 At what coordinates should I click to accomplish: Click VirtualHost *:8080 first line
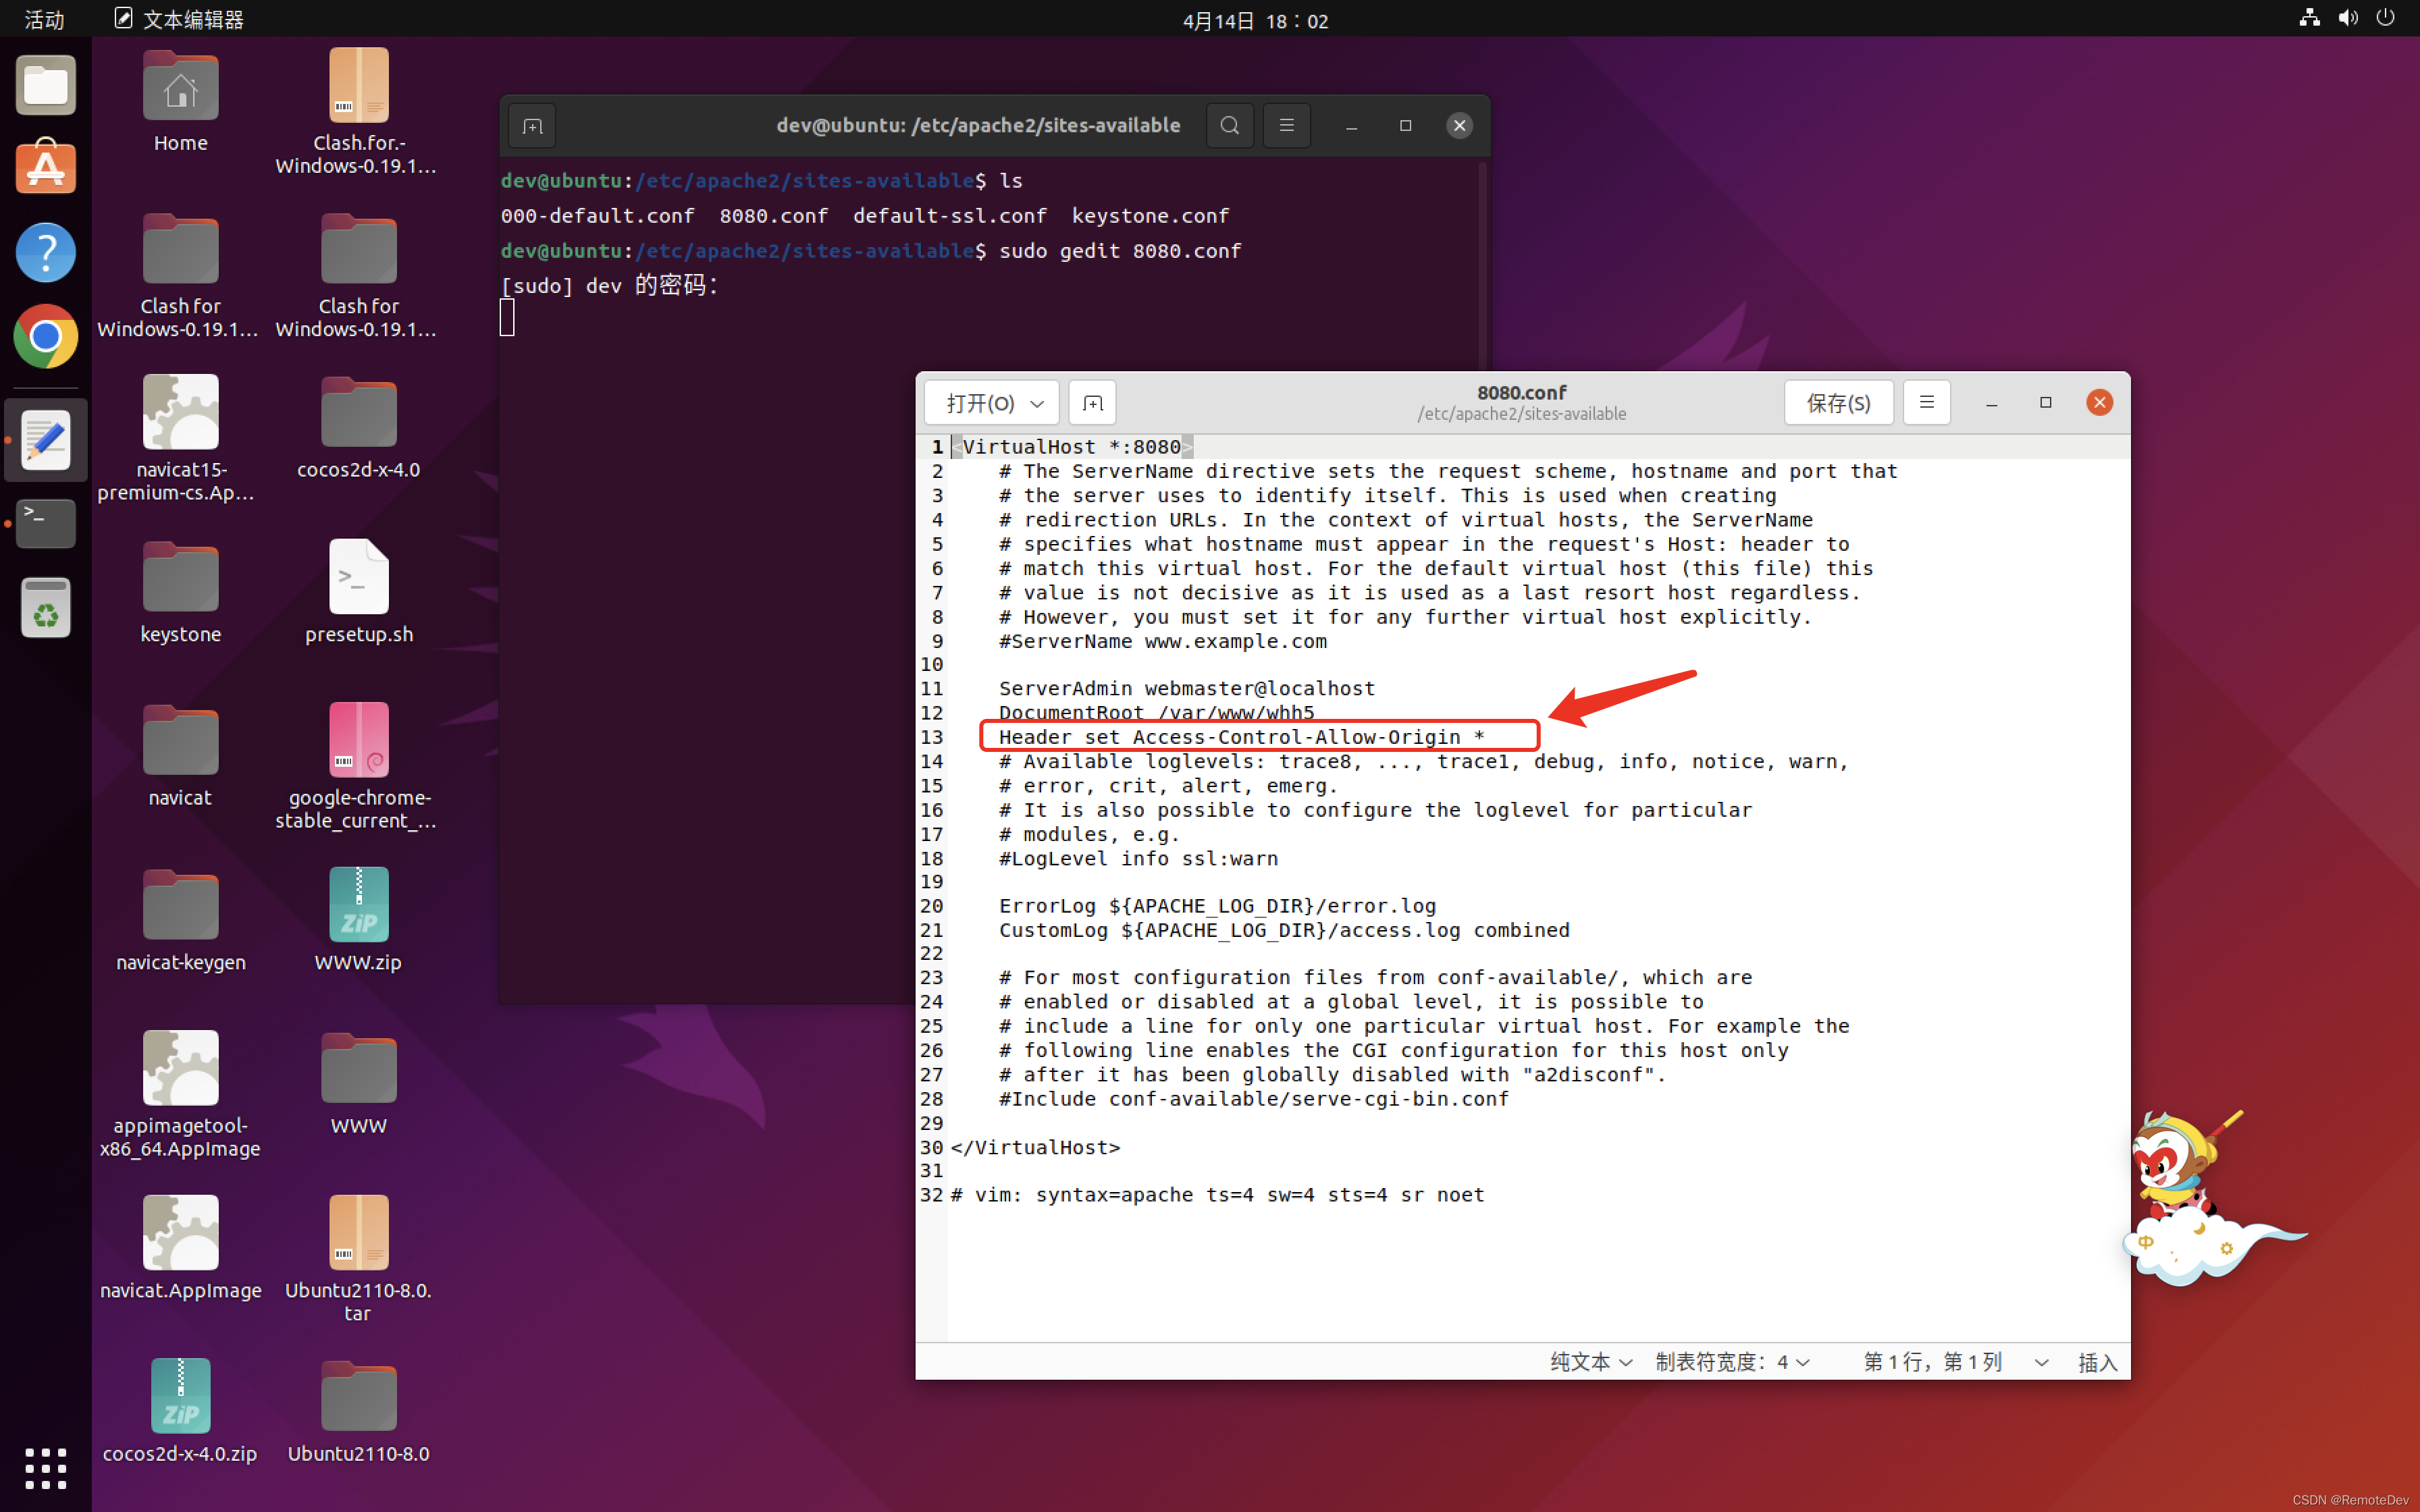(x=1071, y=447)
